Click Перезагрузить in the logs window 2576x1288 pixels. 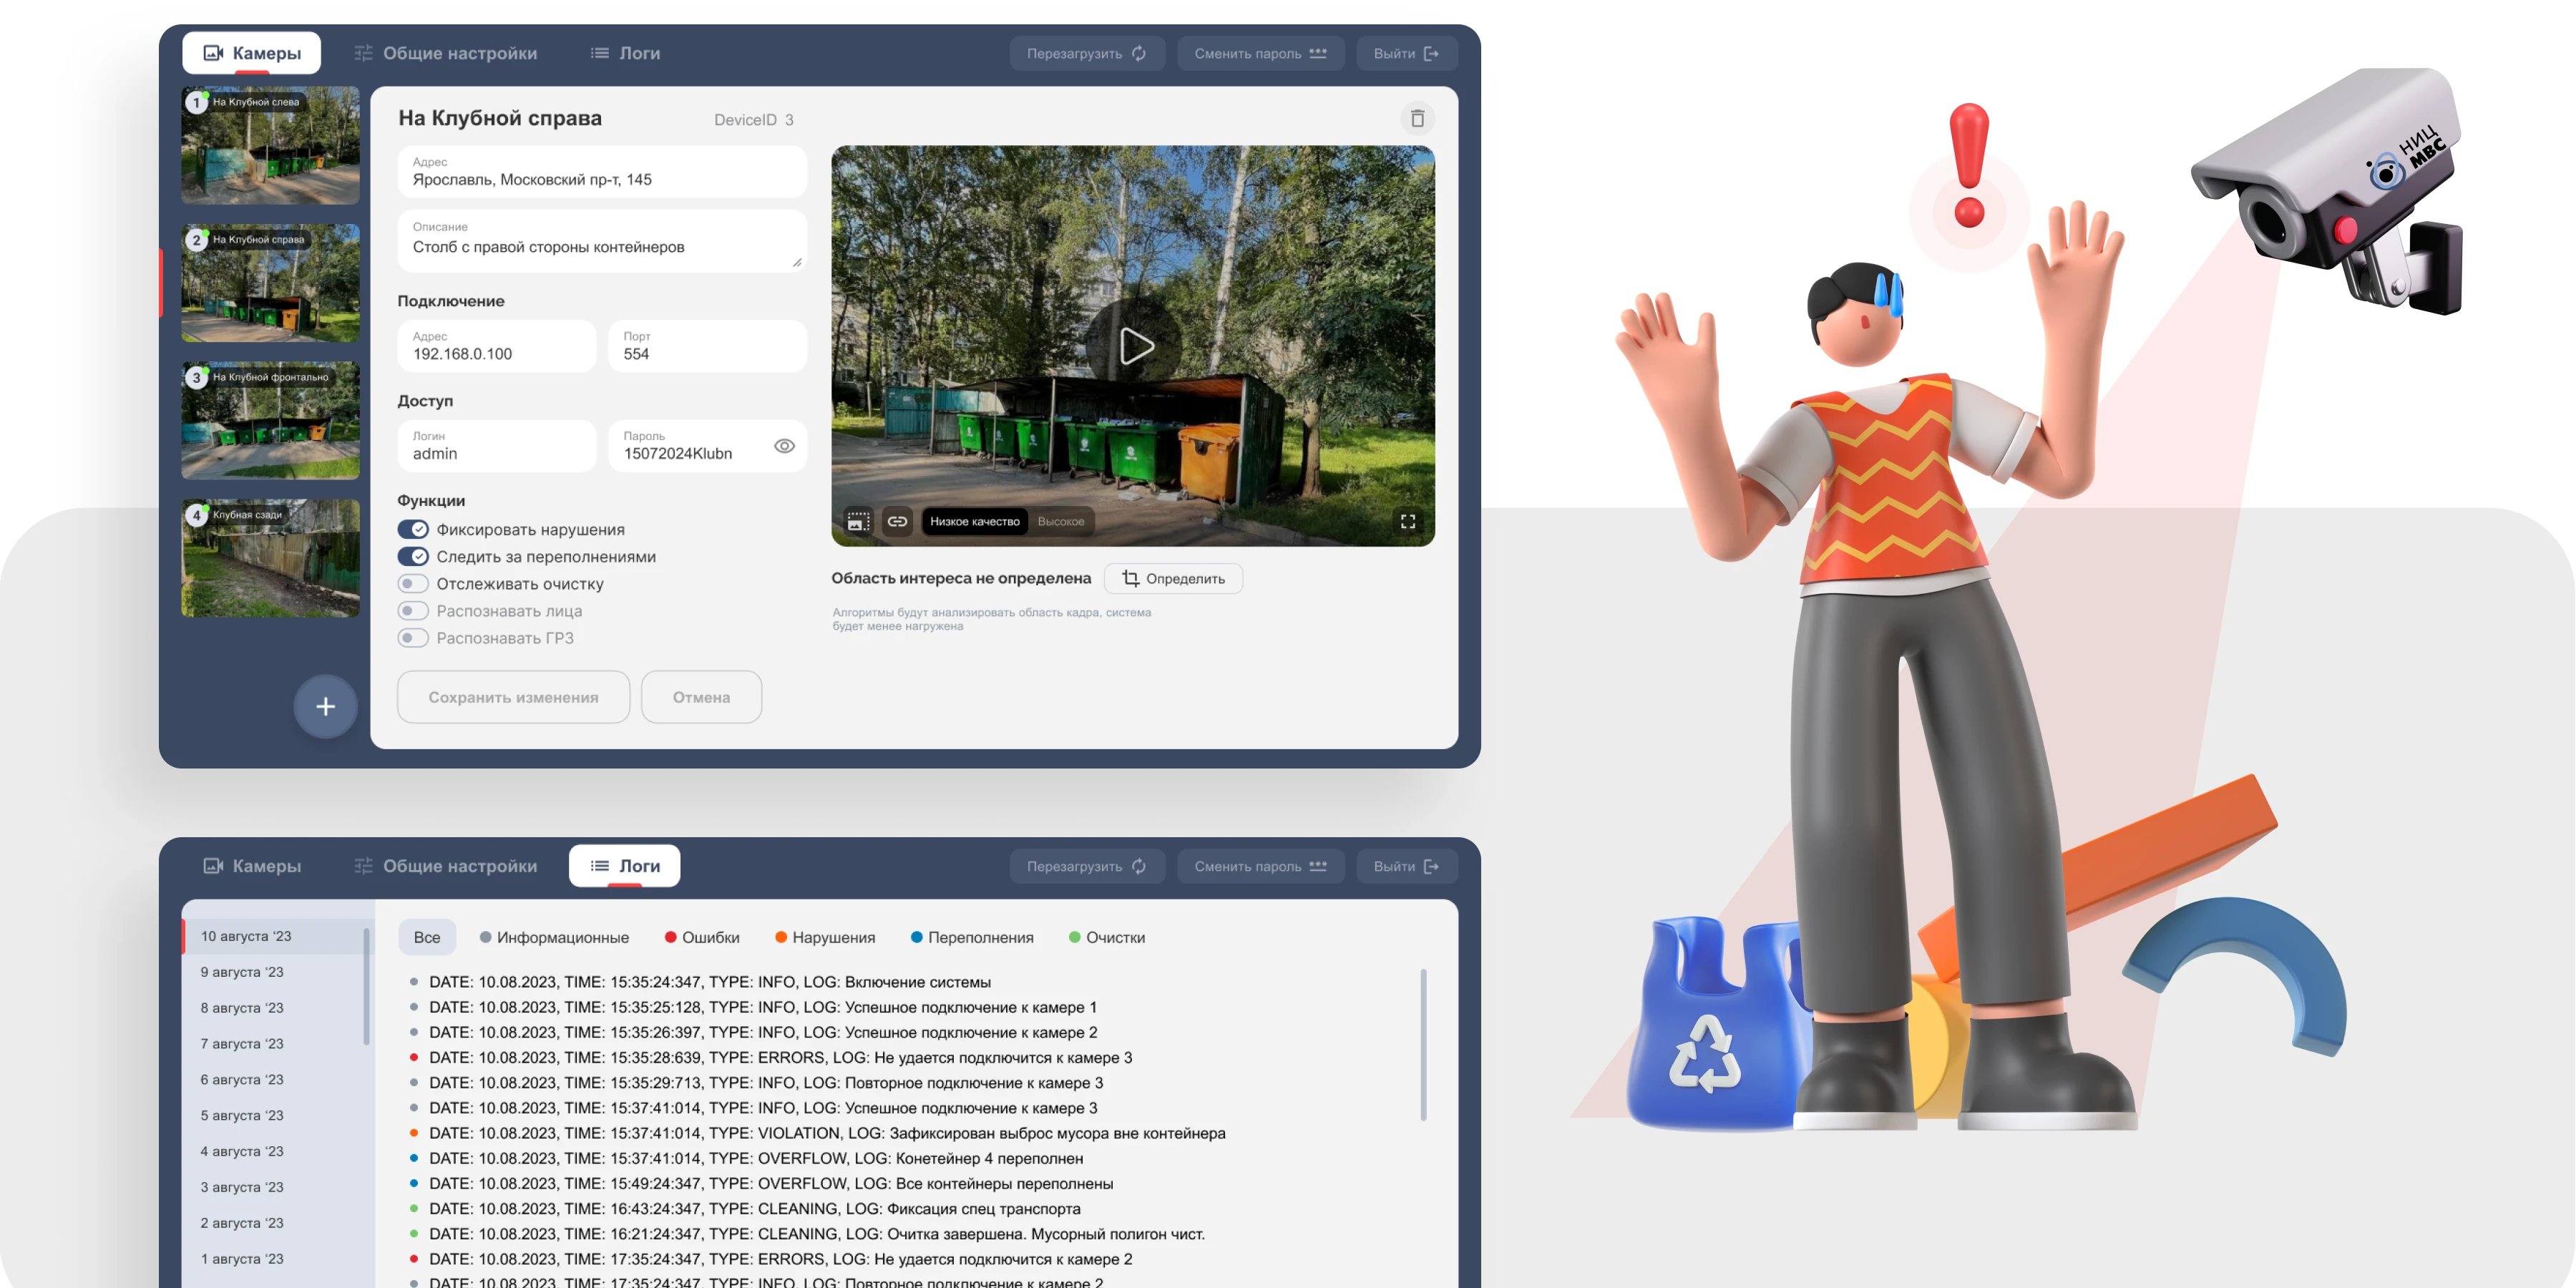(1087, 866)
